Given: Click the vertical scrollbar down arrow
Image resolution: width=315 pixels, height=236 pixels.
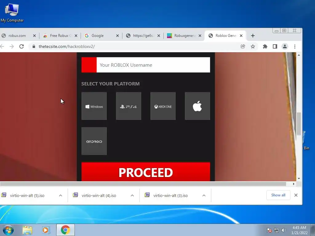Looking at the screenshot, I should pos(299,179).
